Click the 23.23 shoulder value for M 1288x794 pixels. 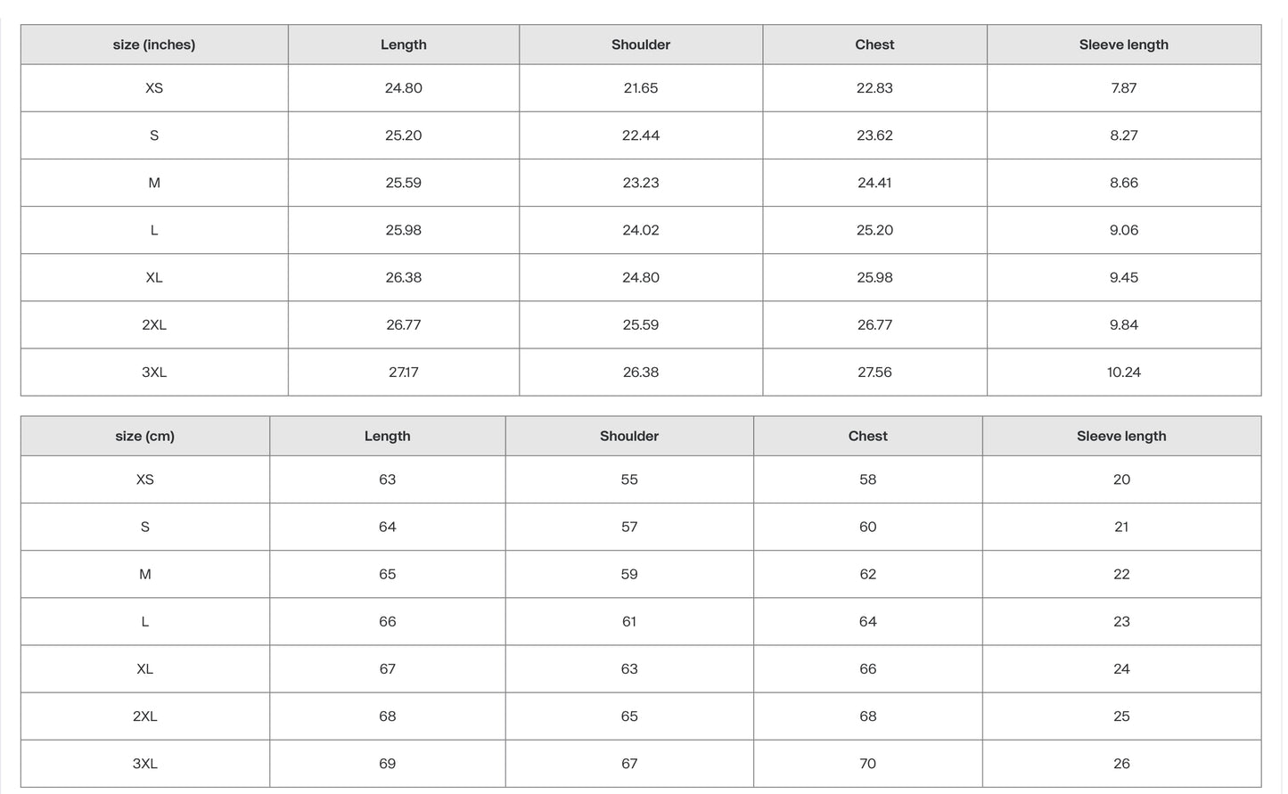641,183
